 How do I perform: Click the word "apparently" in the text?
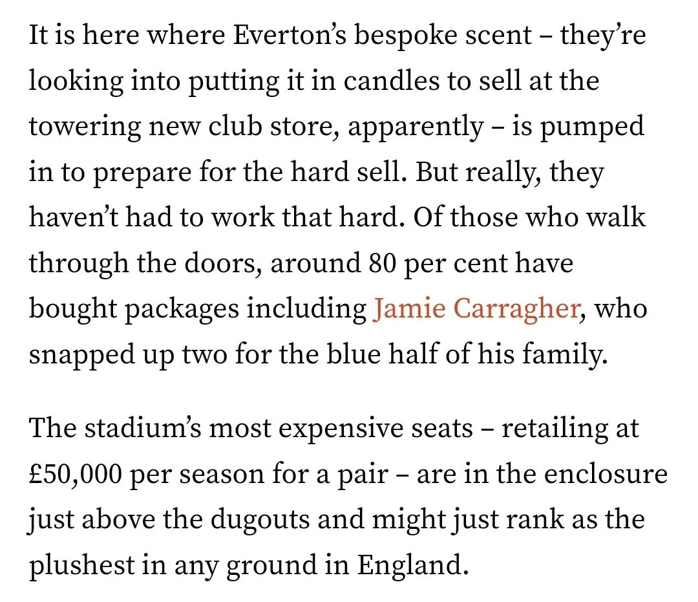coord(416,127)
